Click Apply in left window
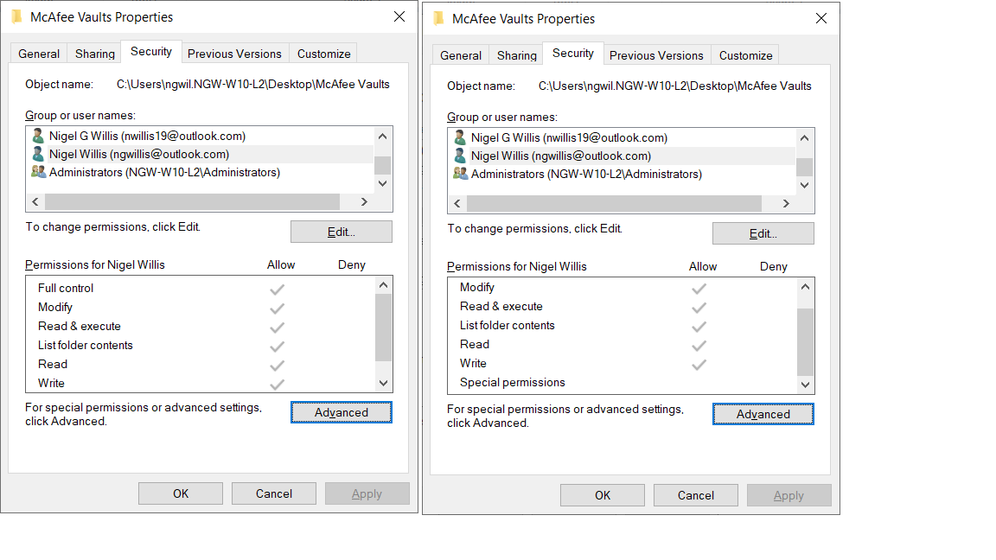 (x=367, y=493)
